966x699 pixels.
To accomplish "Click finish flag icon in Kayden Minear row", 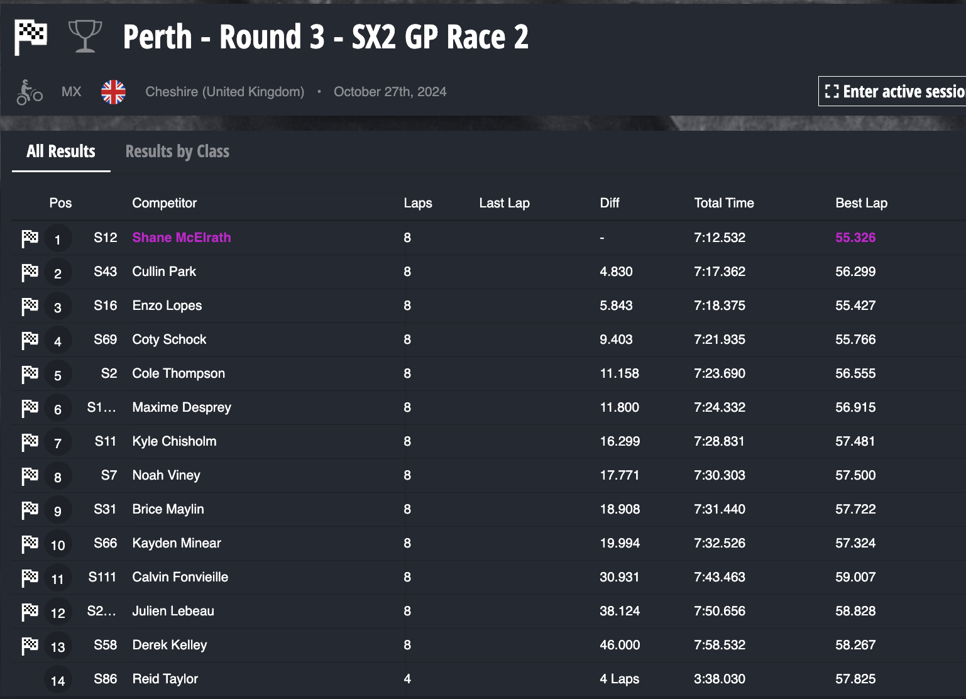I will pyautogui.click(x=30, y=544).
